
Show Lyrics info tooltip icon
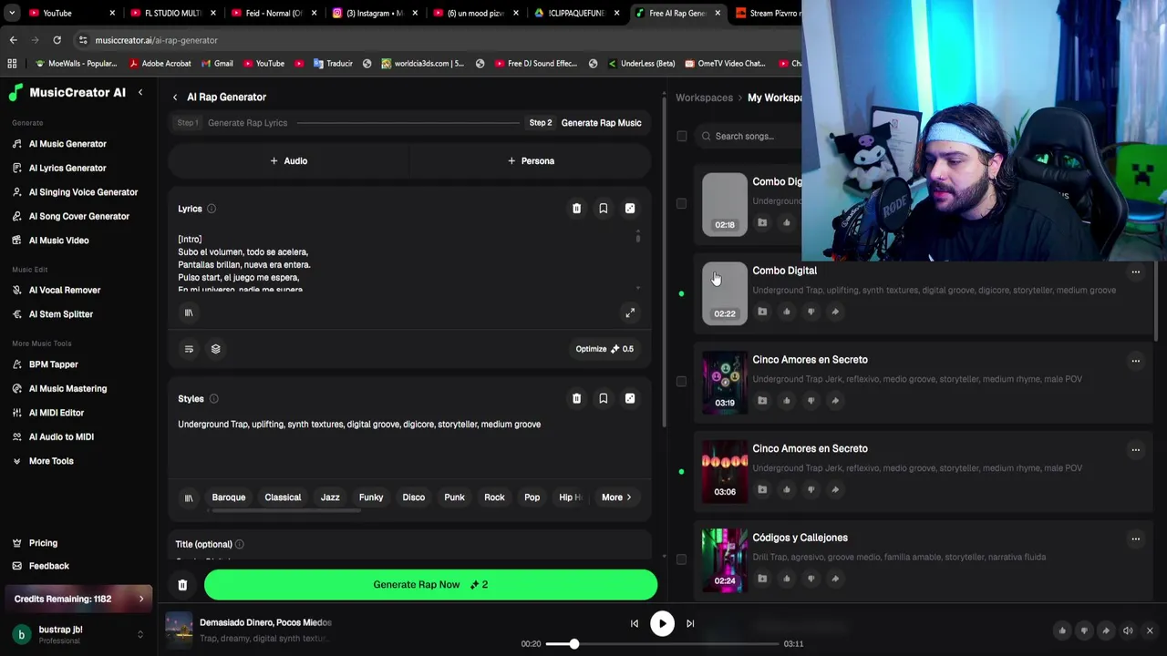211,209
